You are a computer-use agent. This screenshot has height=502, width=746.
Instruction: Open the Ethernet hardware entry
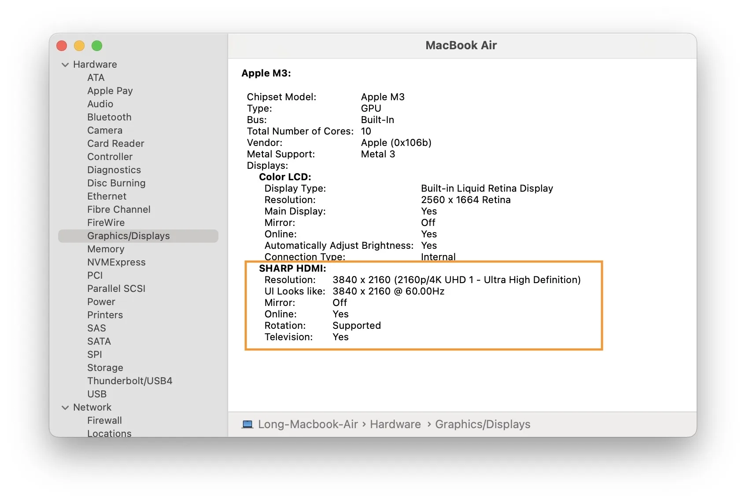click(107, 196)
